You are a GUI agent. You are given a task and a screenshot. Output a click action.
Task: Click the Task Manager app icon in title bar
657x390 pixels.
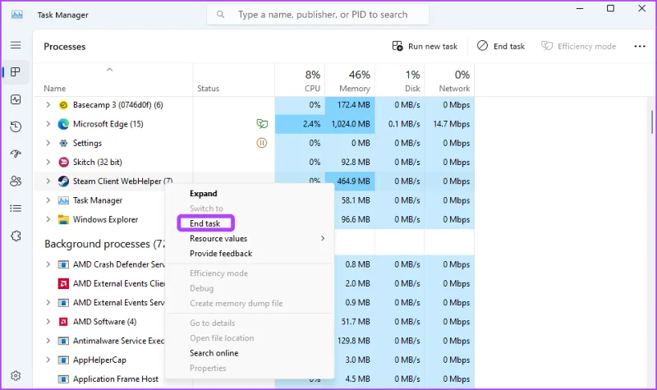click(x=16, y=15)
